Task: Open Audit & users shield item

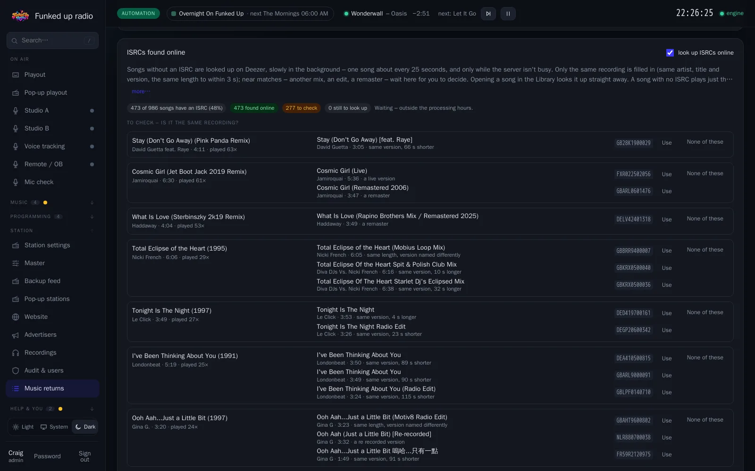Action: (x=52, y=371)
